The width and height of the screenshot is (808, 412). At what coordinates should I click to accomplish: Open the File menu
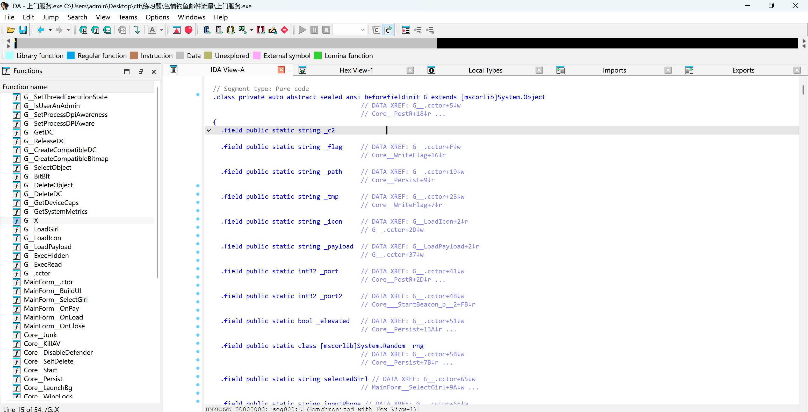point(9,17)
